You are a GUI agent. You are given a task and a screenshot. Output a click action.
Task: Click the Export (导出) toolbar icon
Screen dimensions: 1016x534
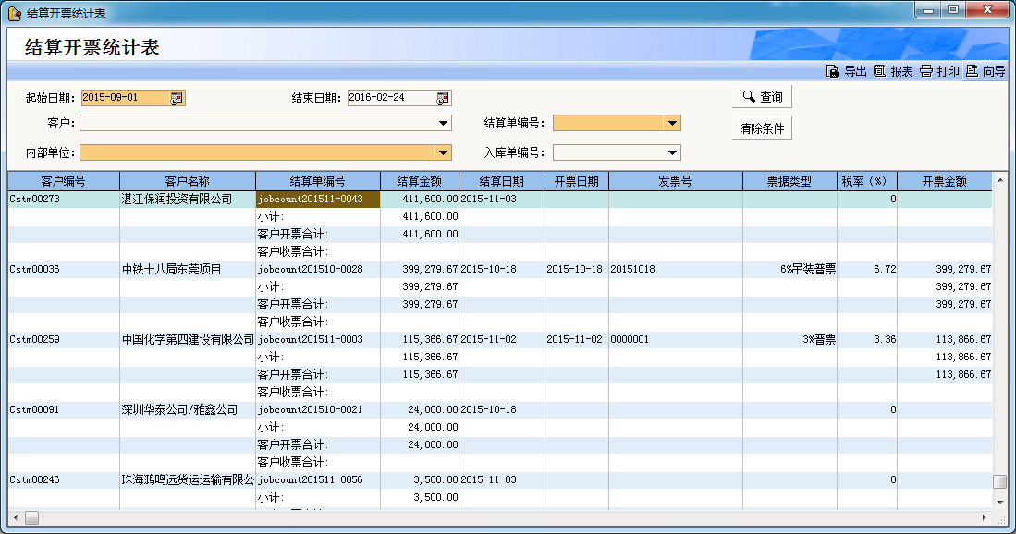[x=832, y=71]
